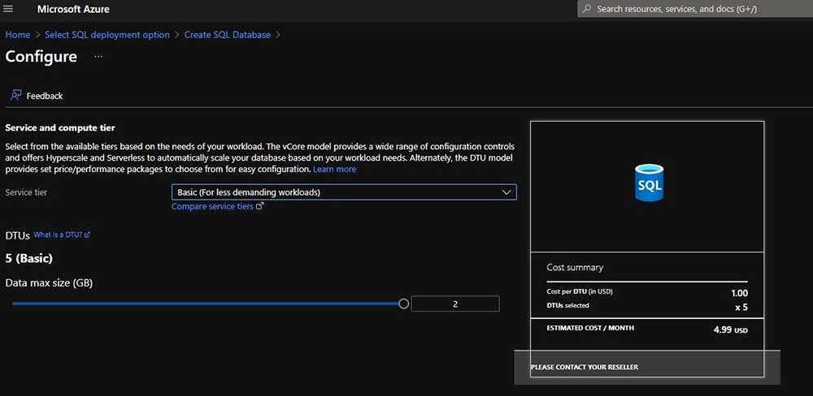Click the Feedback button label

click(x=45, y=96)
